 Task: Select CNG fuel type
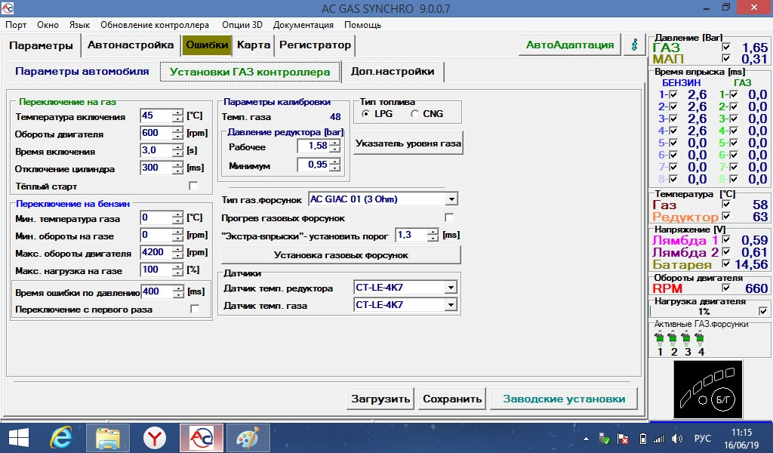414,114
